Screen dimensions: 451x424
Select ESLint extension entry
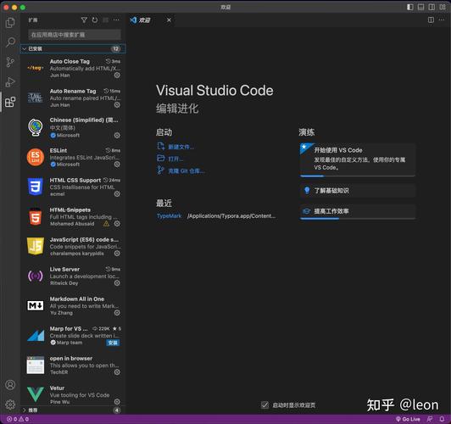coord(73,158)
